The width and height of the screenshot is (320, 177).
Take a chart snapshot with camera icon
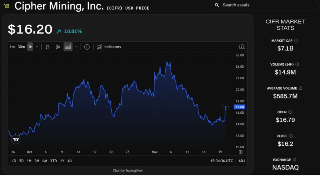coord(242,47)
